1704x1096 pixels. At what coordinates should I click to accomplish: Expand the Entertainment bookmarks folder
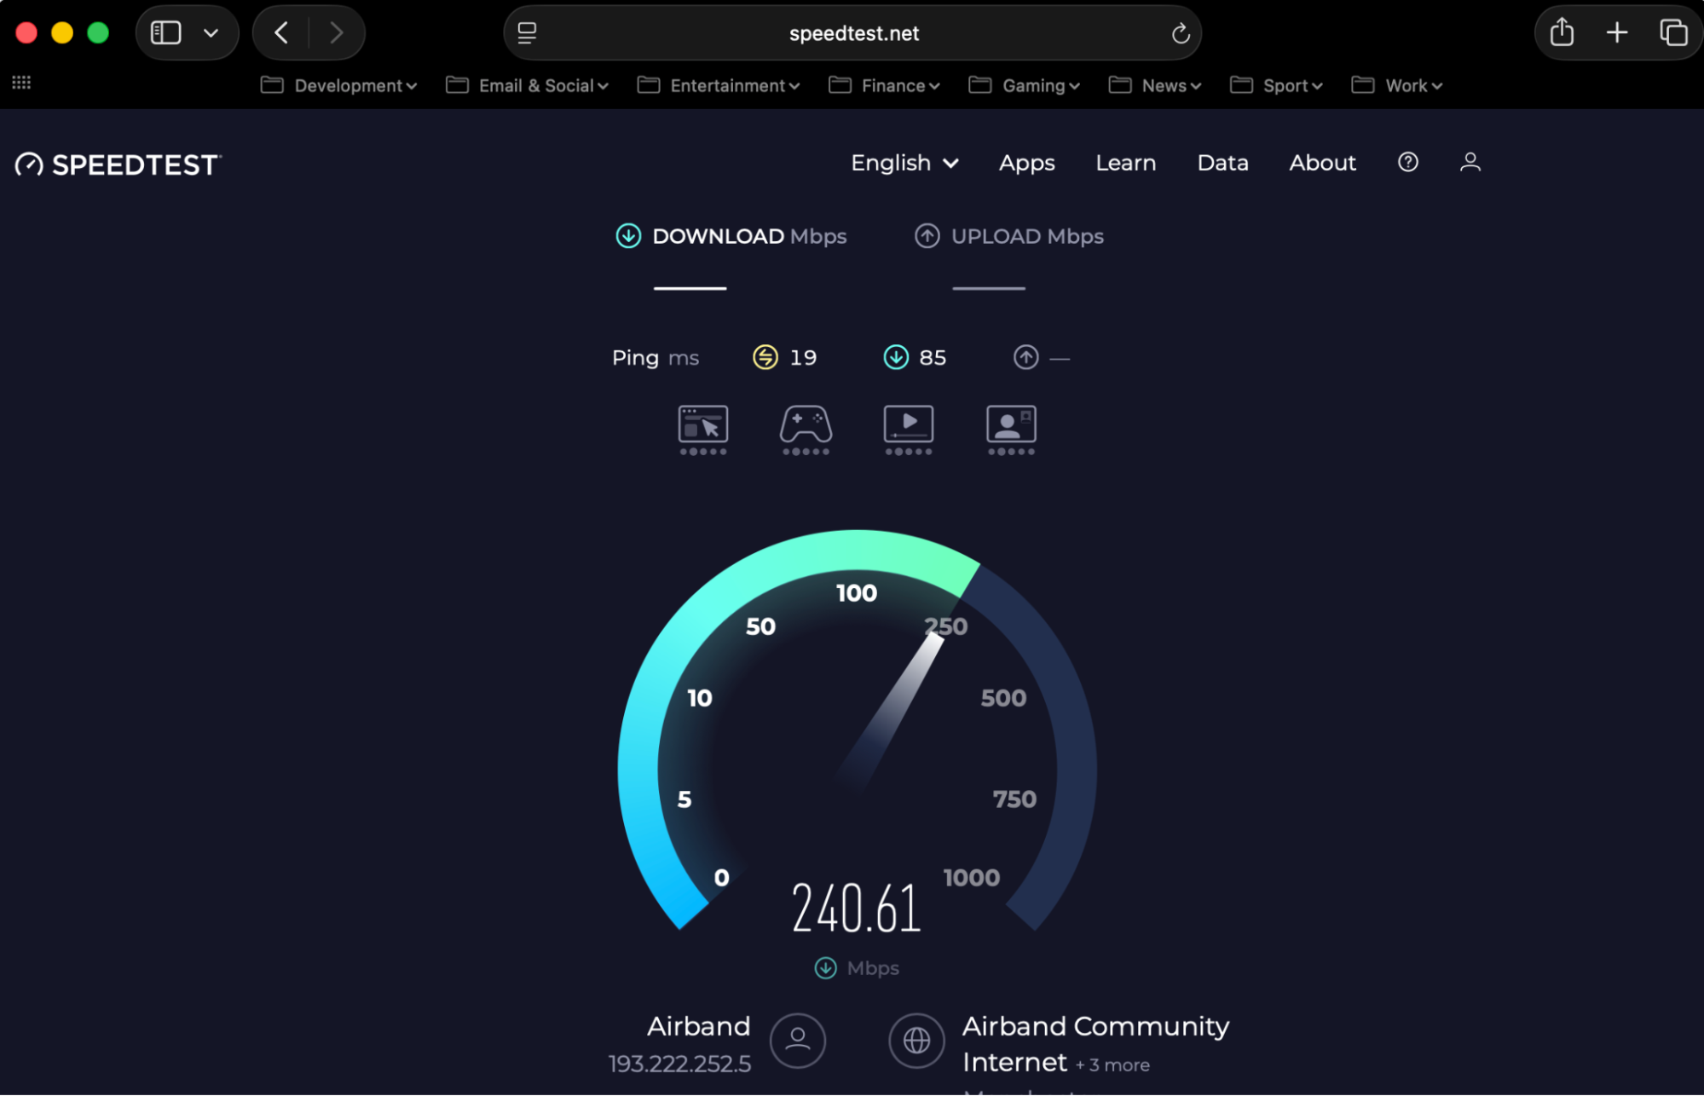click(718, 85)
